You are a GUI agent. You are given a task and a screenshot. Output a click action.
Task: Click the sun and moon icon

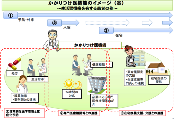click(73, 84)
